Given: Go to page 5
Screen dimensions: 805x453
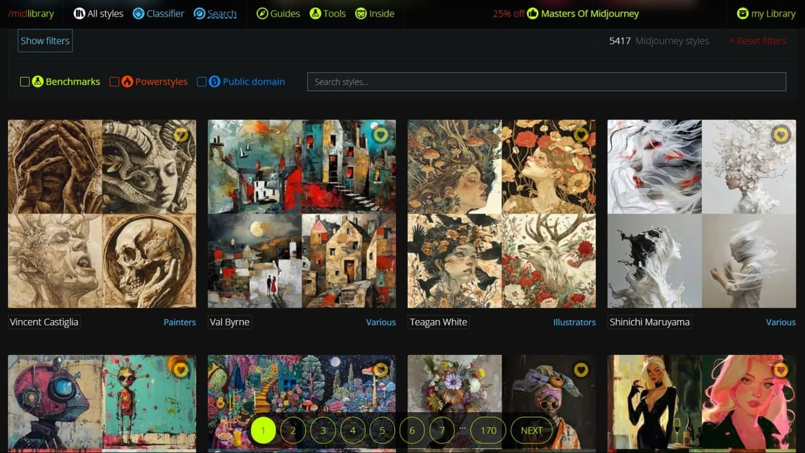Looking at the screenshot, I should pyautogui.click(x=382, y=431).
